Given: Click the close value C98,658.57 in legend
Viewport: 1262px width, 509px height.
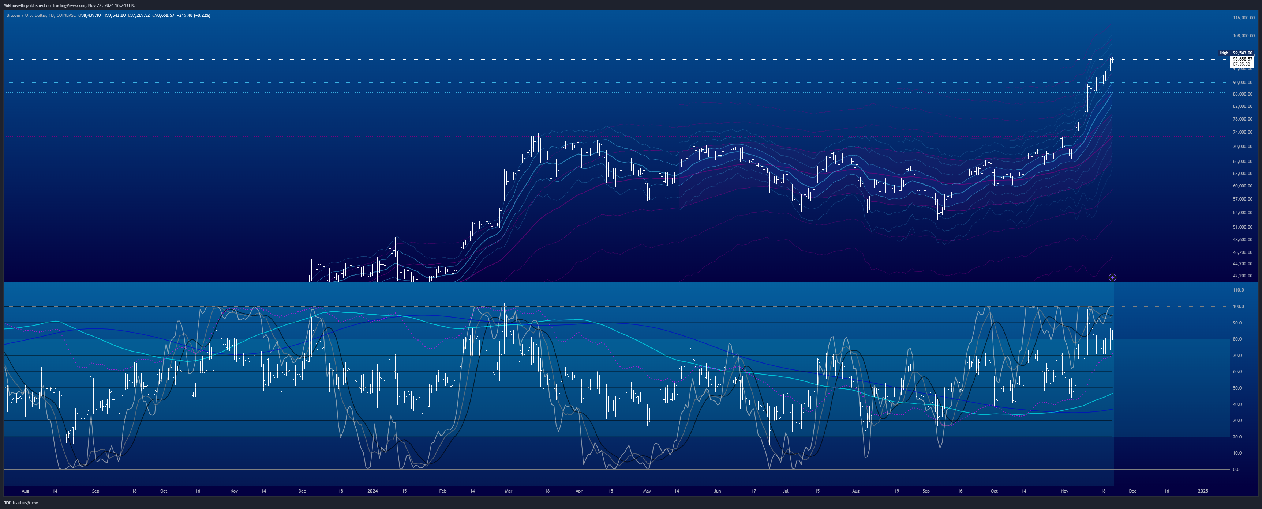Looking at the screenshot, I should 163,15.
